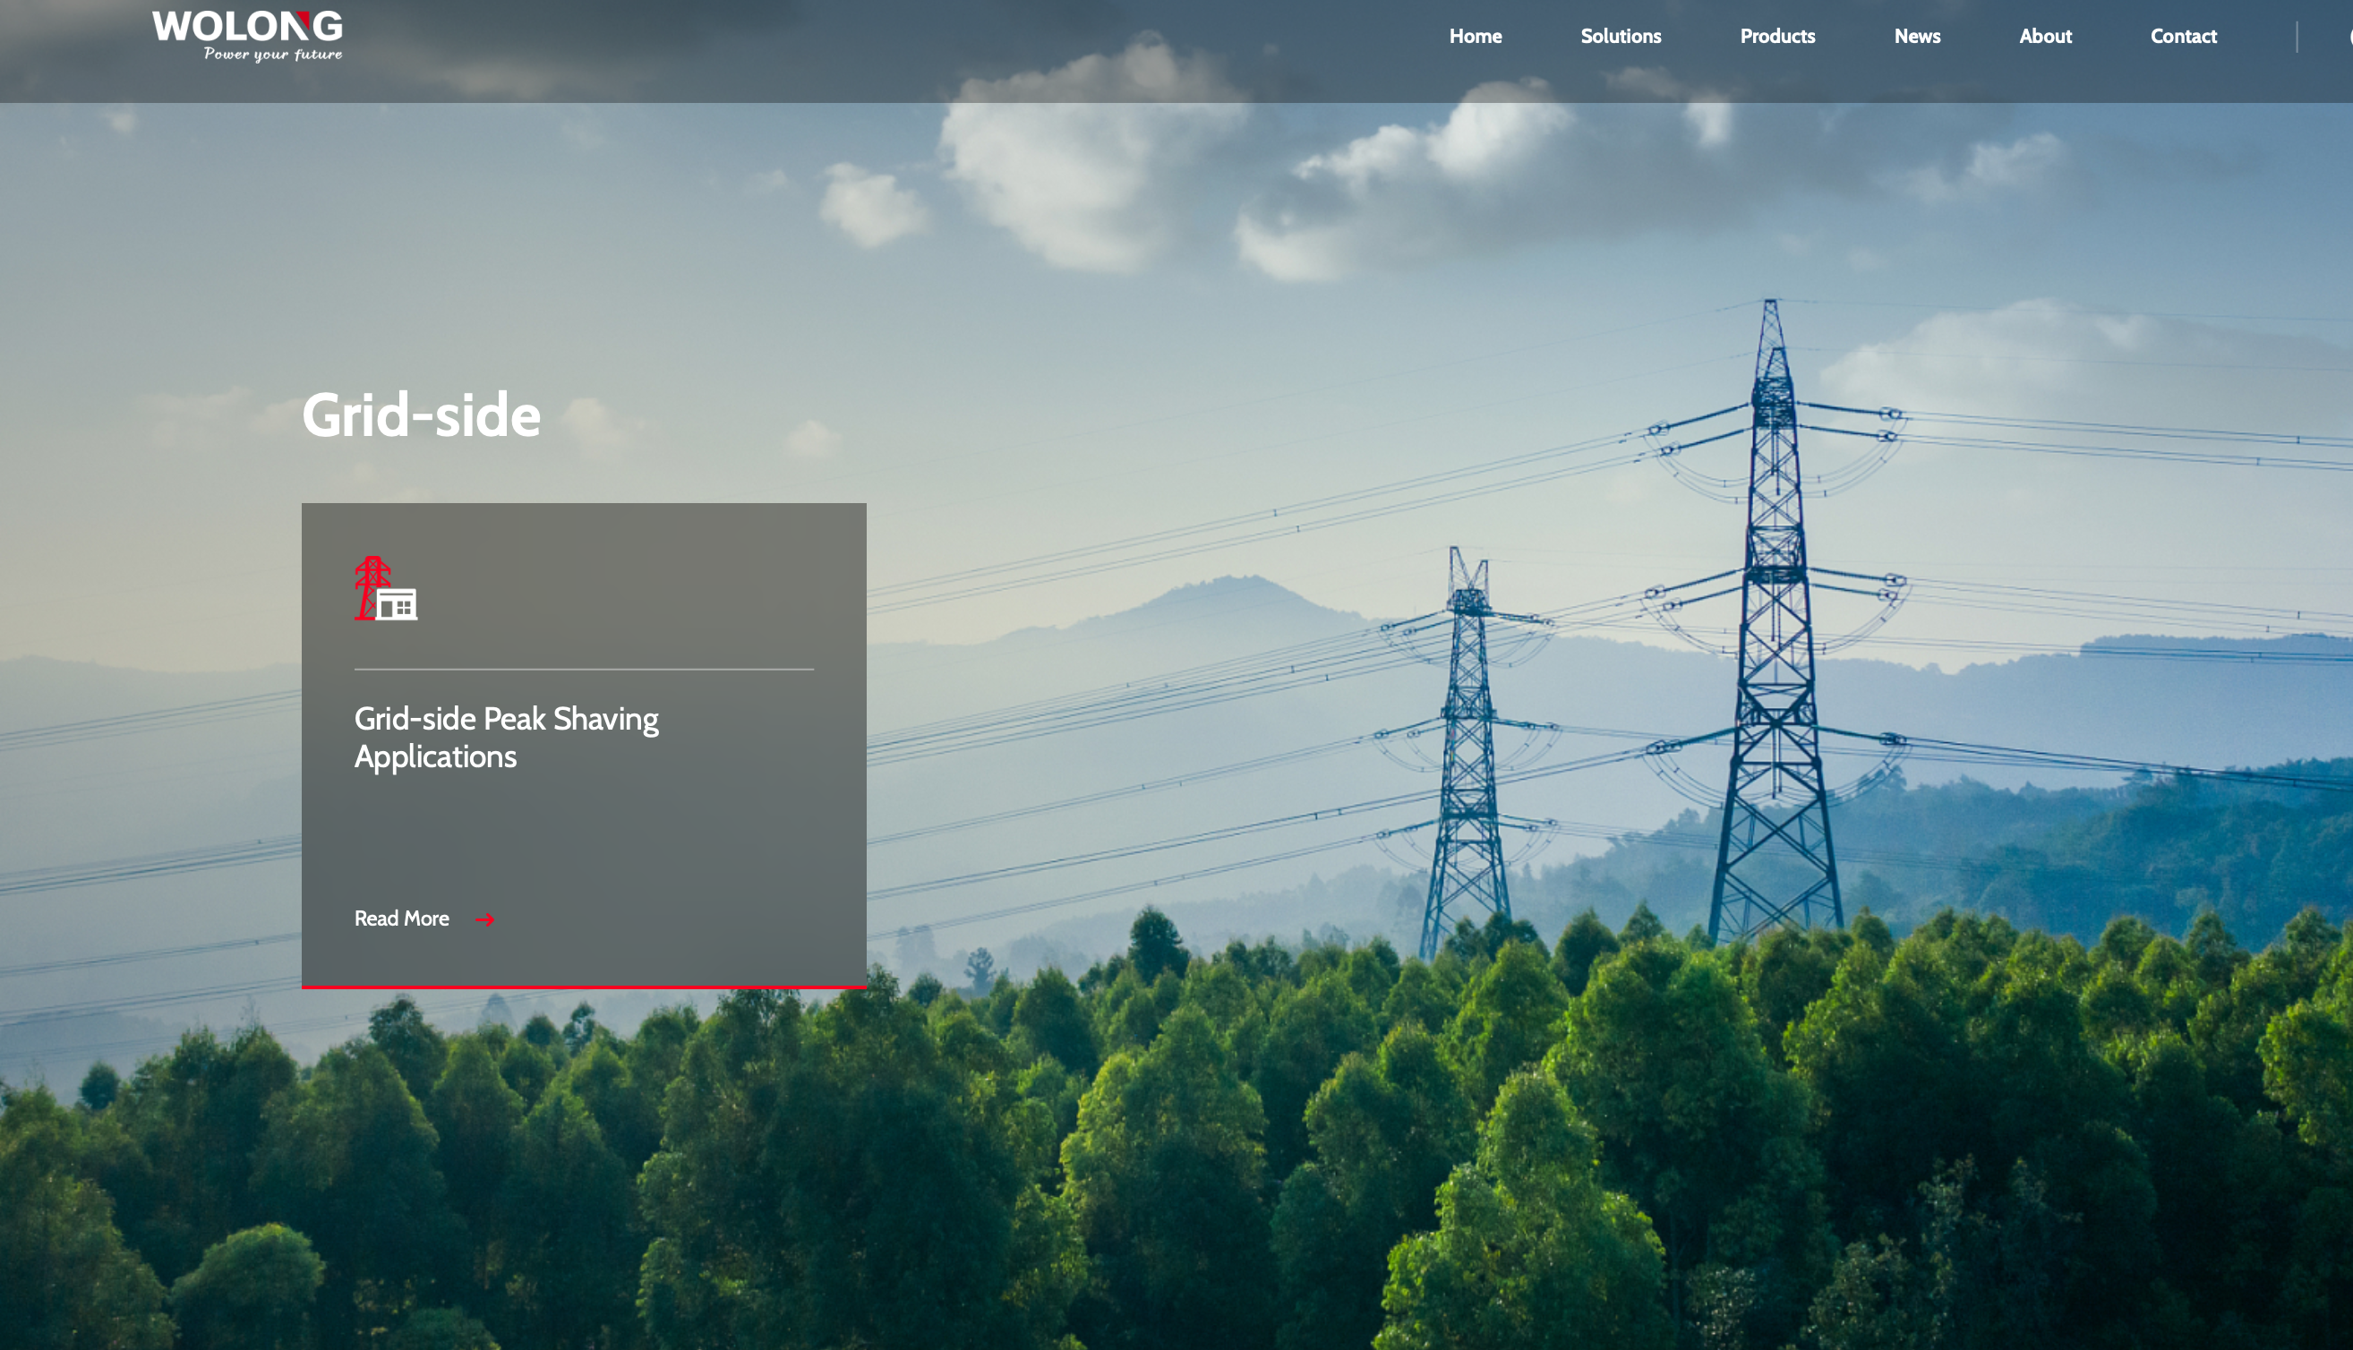This screenshot has height=1350, width=2353.
Task: Go to the News page
Action: (1917, 36)
